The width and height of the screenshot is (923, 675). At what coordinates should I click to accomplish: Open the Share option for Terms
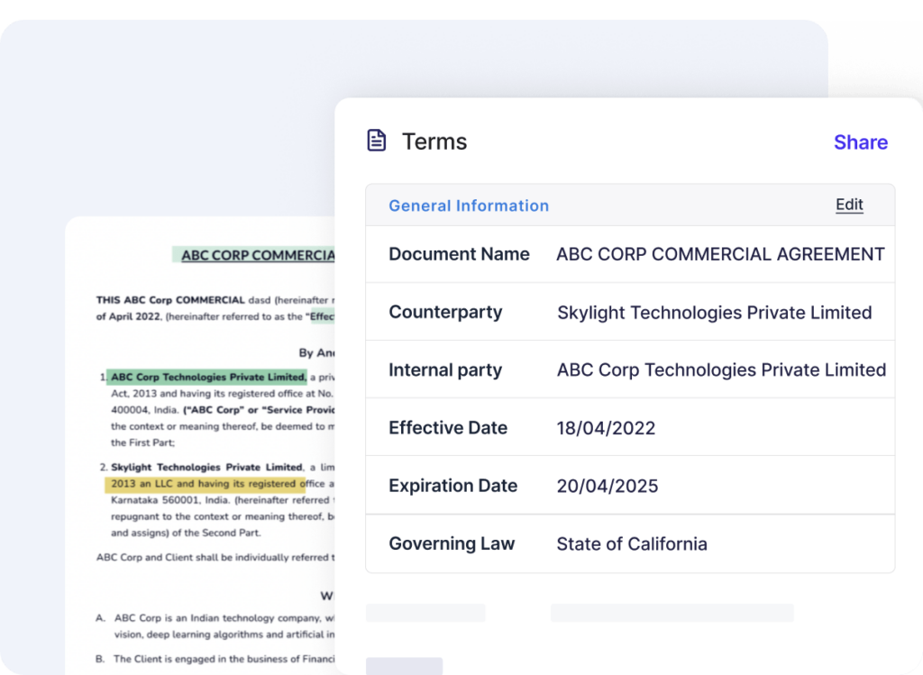pos(860,141)
